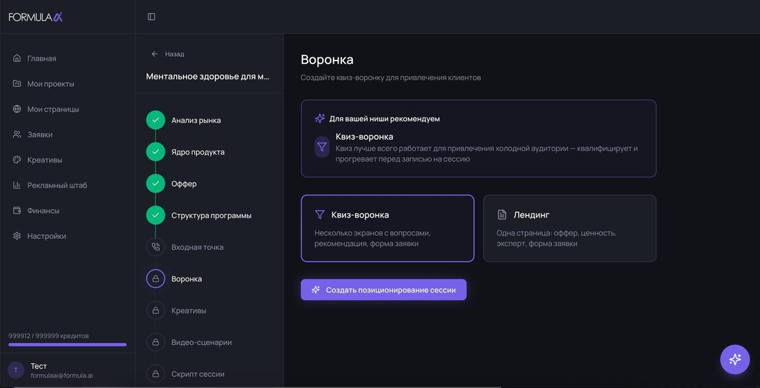Screen dimensions: 760x388
Task: Go to Заявки section
Action: 40,135
